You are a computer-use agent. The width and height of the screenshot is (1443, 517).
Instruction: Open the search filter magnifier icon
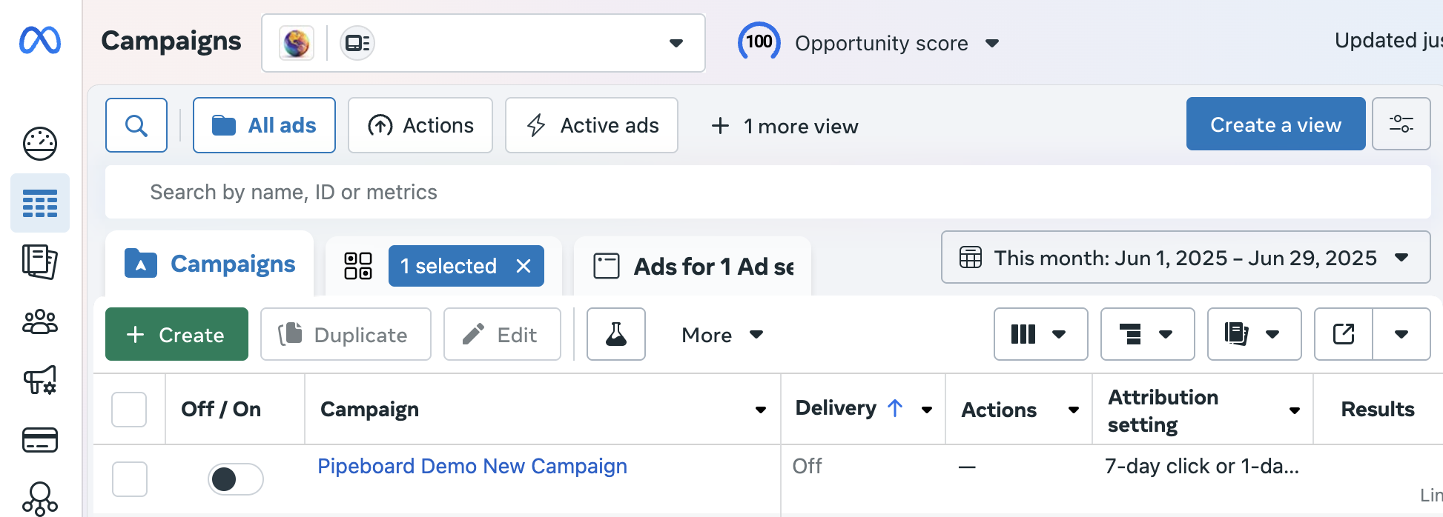136,124
